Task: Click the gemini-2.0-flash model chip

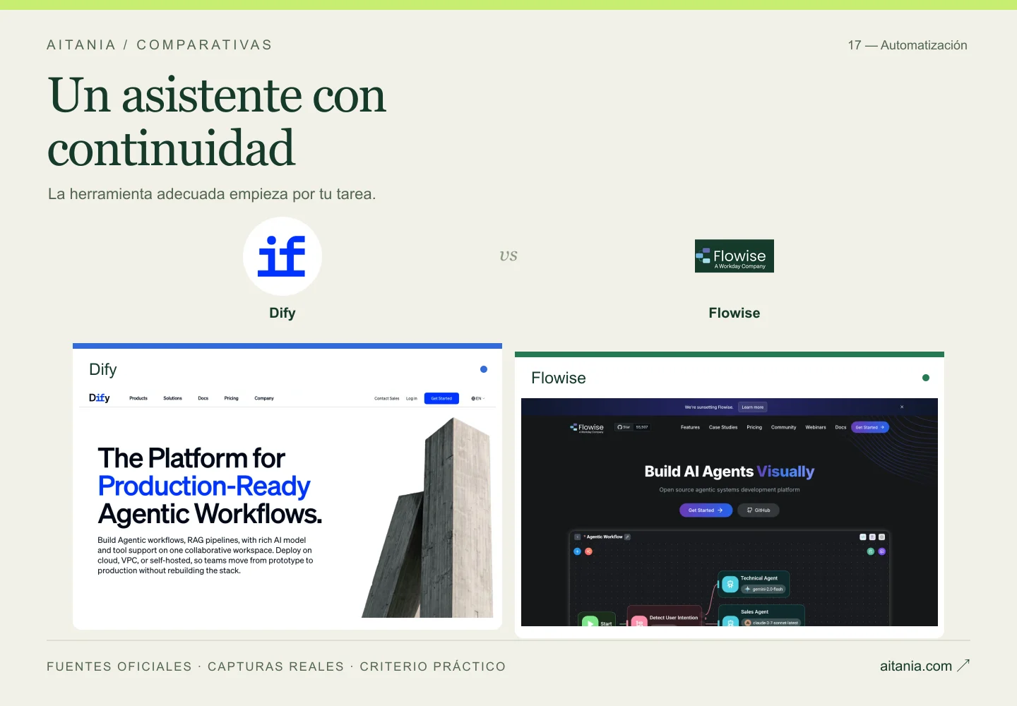Action: tap(763, 589)
